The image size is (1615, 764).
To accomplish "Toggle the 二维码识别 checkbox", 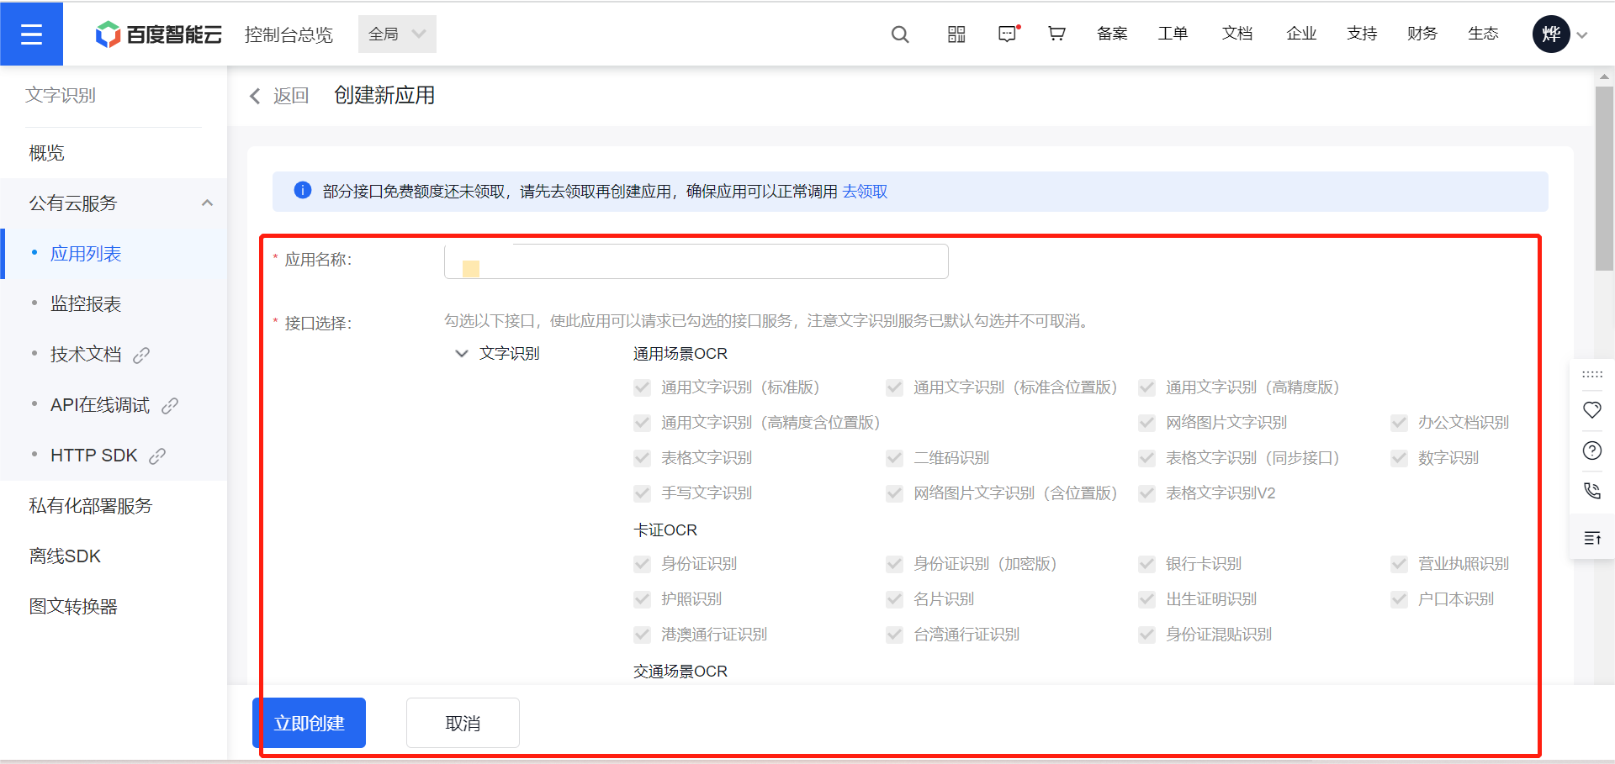I will click(895, 458).
